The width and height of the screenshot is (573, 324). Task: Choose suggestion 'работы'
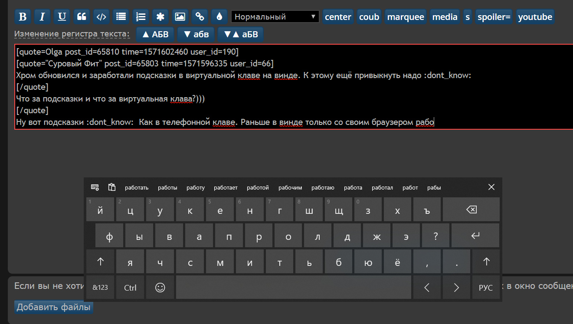coord(167,188)
